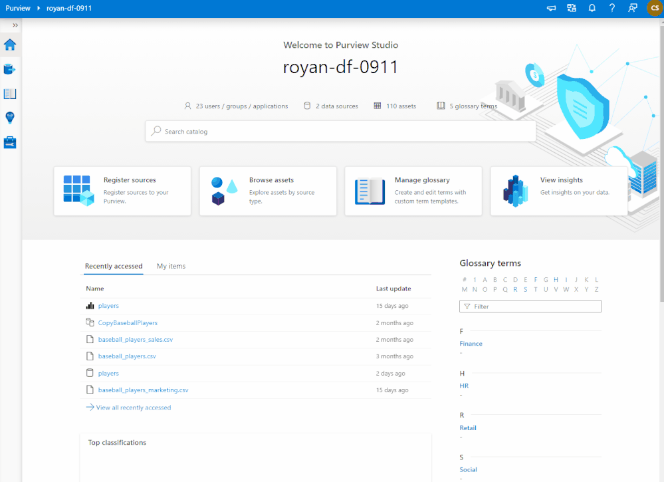Open the Management Center toolbox icon
The height and width of the screenshot is (482, 664).
(x=10, y=142)
